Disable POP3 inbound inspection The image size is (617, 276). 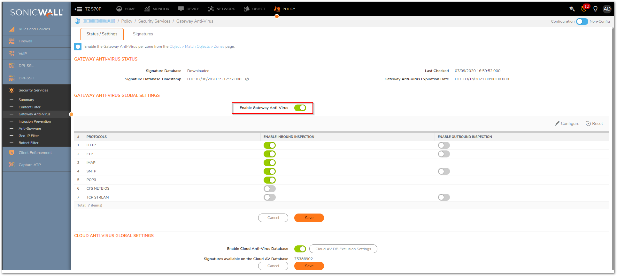point(270,180)
